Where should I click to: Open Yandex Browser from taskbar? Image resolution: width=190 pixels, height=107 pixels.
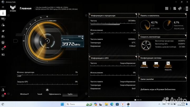tap(123, 104)
